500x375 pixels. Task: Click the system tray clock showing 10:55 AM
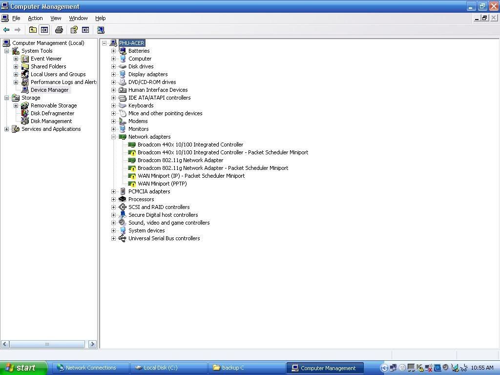pos(482,368)
